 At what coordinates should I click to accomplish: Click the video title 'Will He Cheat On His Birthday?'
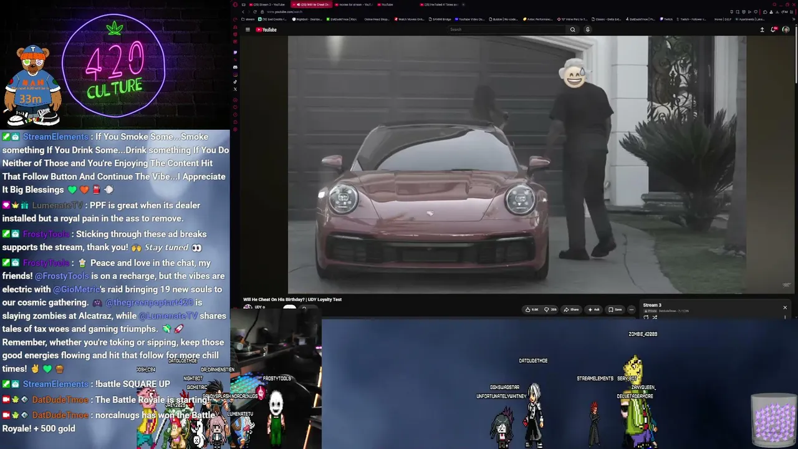click(x=292, y=299)
